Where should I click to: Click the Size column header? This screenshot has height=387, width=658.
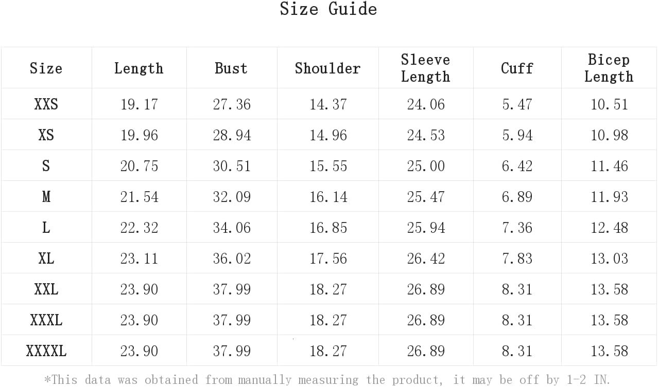(x=46, y=68)
